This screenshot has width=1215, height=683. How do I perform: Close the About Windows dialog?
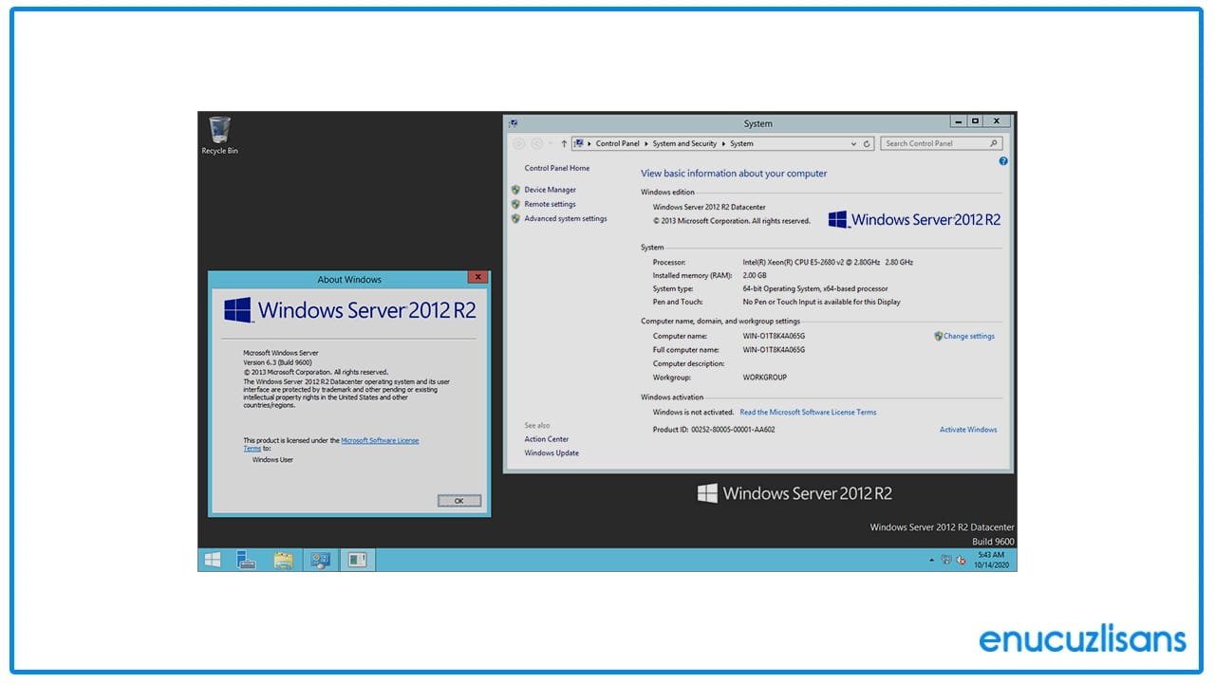[x=477, y=278]
